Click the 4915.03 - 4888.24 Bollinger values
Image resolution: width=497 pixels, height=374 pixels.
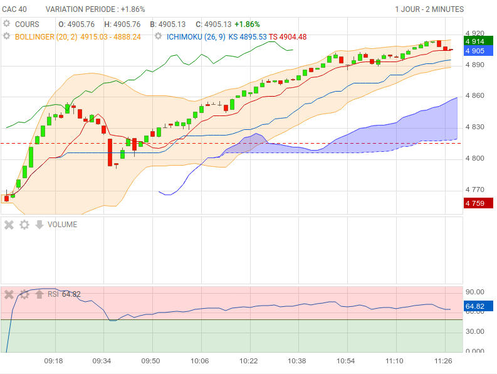click(111, 37)
